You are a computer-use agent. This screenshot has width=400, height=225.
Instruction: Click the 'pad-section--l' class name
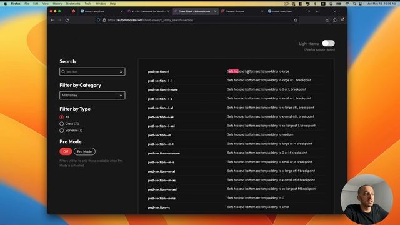(158, 72)
